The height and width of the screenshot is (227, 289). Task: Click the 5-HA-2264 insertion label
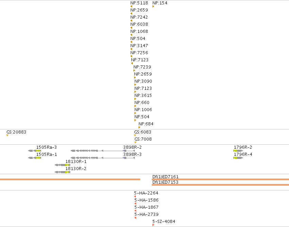click(x=146, y=193)
